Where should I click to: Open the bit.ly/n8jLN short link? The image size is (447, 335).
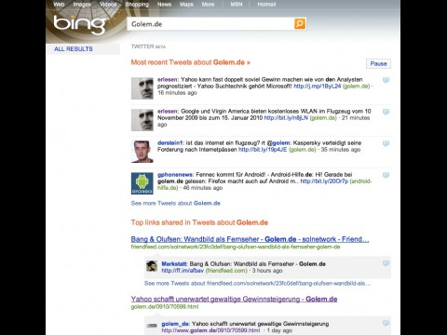tap(286, 118)
